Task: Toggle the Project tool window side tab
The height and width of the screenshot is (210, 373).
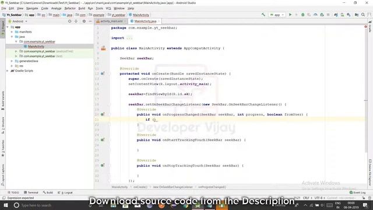Action: pyautogui.click(x=2, y=29)
